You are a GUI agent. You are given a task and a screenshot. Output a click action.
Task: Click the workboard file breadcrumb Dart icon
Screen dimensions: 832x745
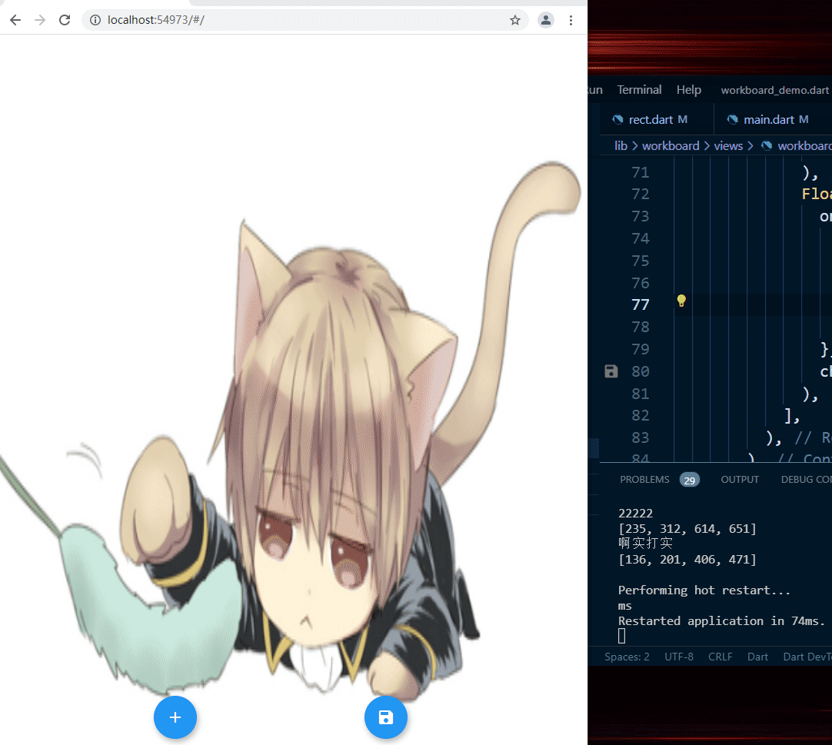[x=767, y=146]
